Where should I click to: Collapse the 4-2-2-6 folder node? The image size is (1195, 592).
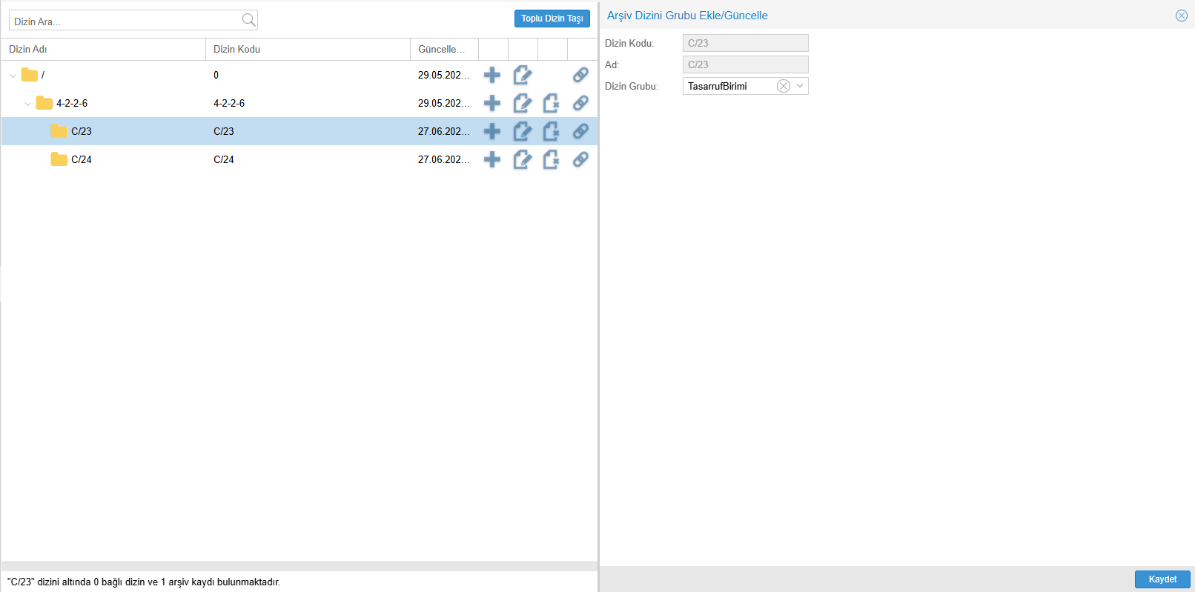point(27,104)
